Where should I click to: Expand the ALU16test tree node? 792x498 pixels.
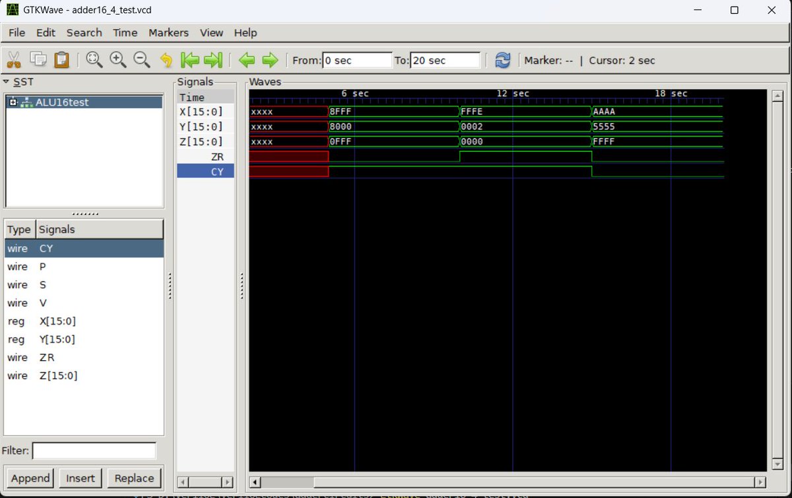pos(13,102)
